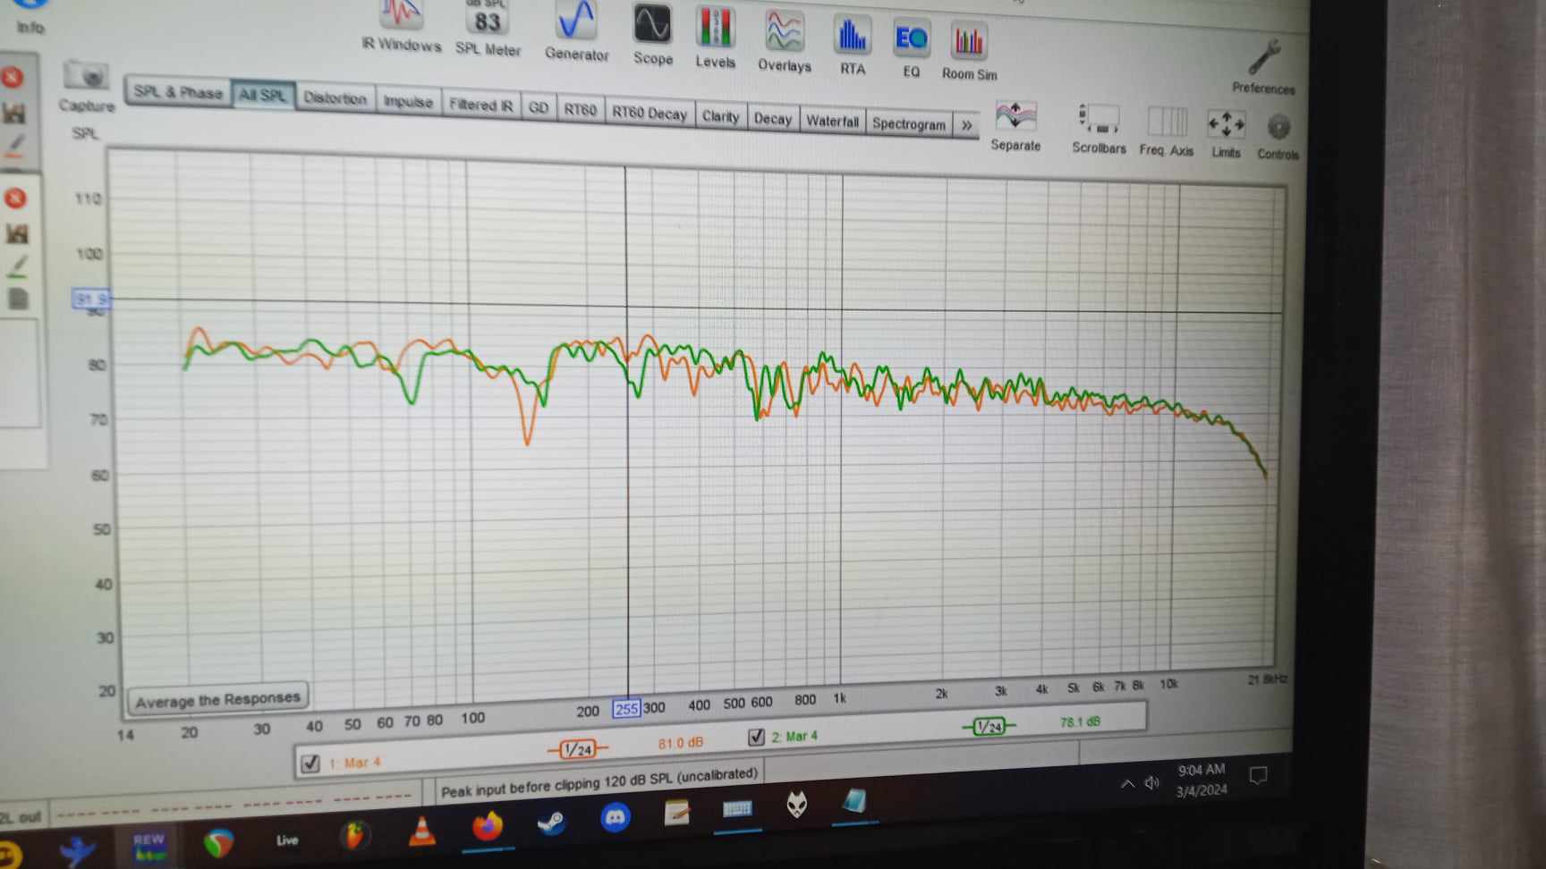Change first measurement orange trace color

coord(16,145)
